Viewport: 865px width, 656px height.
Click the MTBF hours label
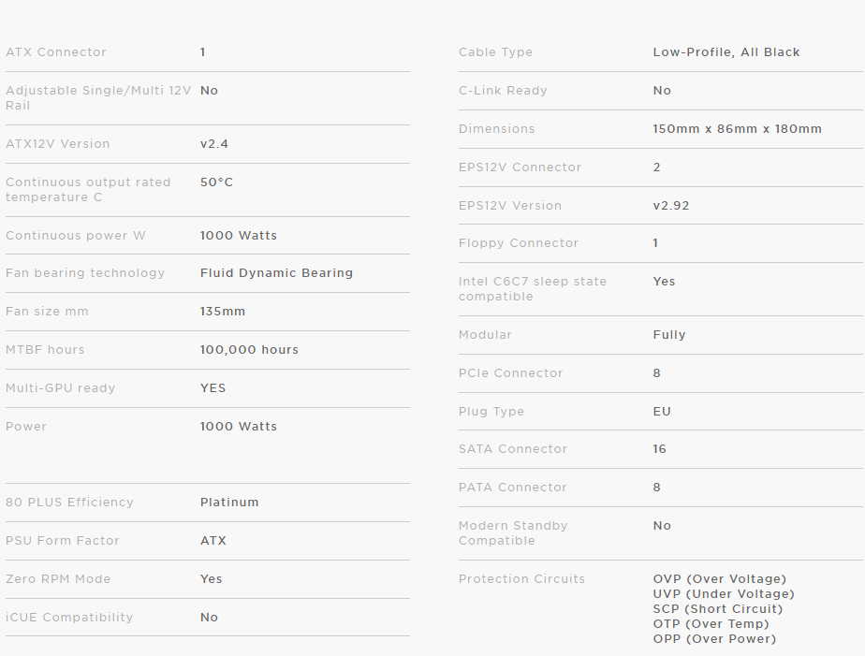(x=45, y=350)
